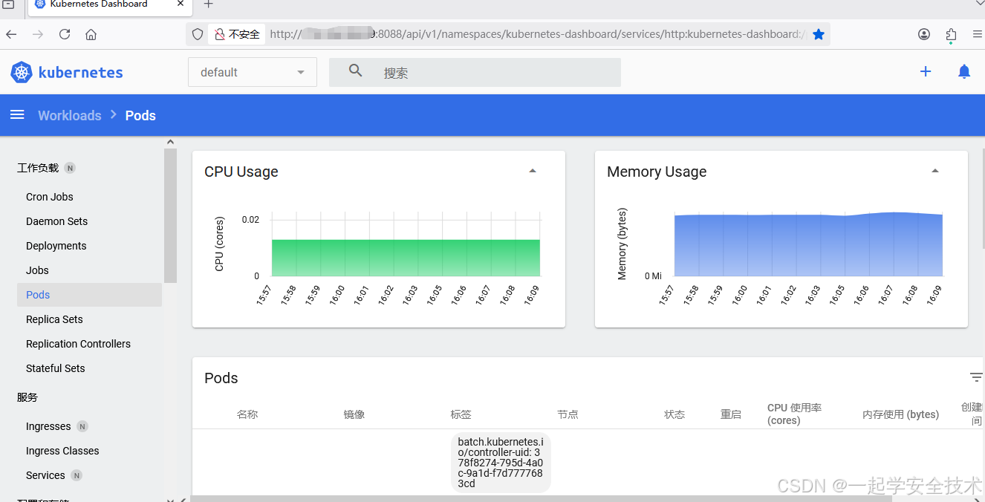
Task: Open the default namespace dropdown
Action: click(x=253, y=72)
